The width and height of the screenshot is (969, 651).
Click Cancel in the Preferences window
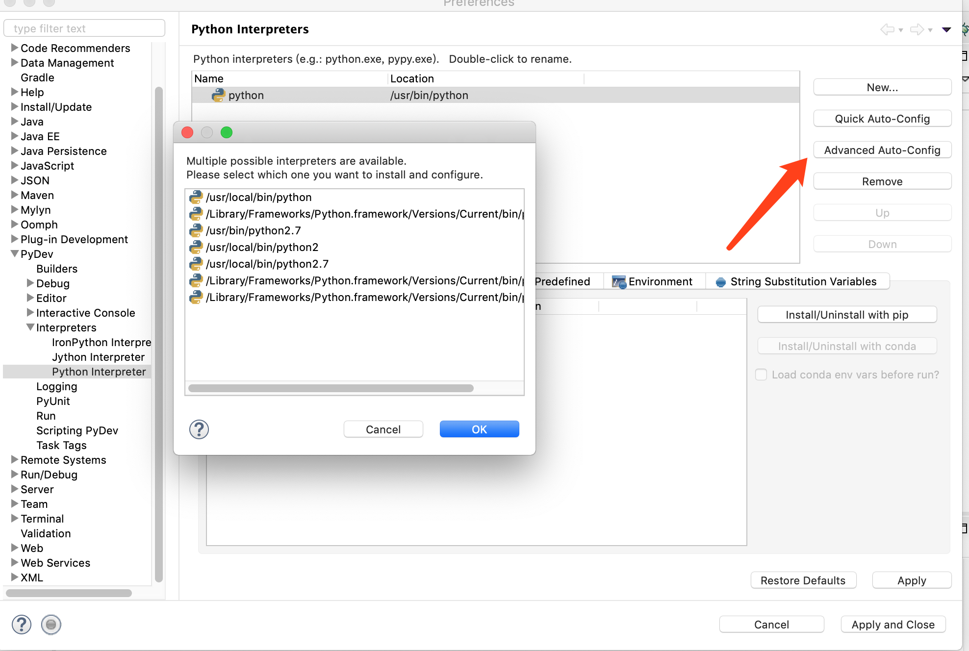tap(771, 625)
